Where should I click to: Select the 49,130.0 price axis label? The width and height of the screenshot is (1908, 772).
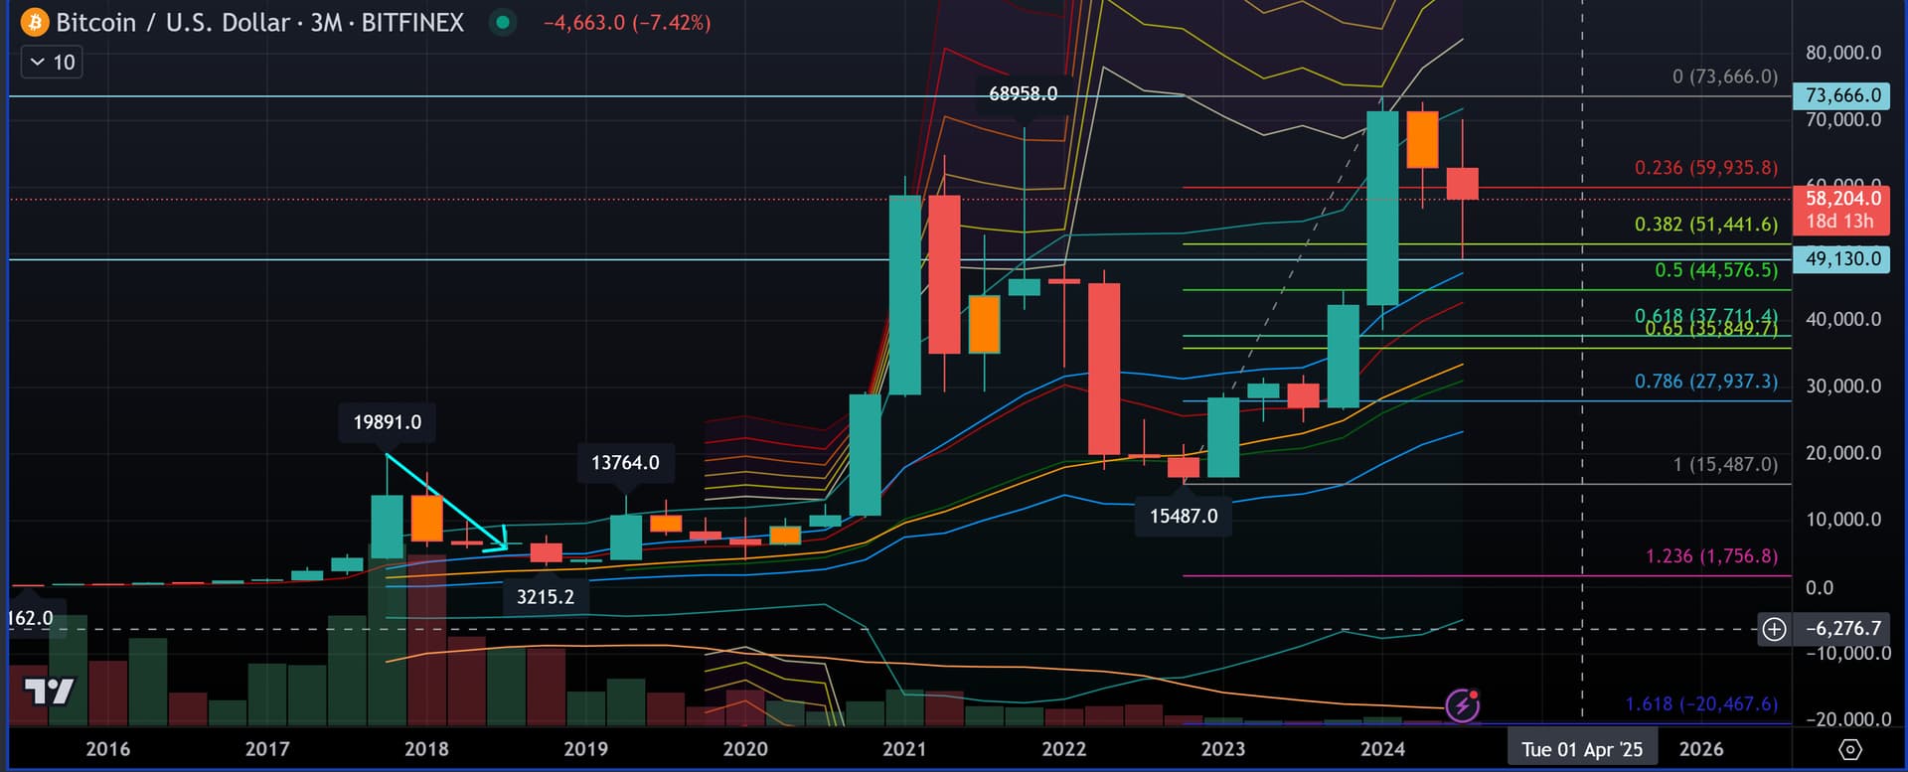[1841, 259]
